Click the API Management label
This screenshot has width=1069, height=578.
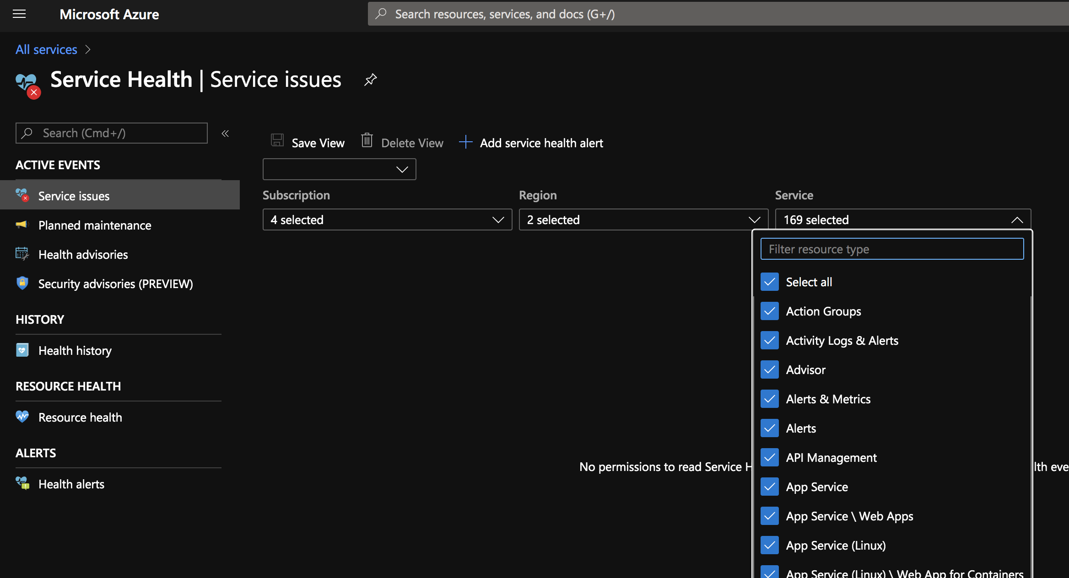click(831, 457)
